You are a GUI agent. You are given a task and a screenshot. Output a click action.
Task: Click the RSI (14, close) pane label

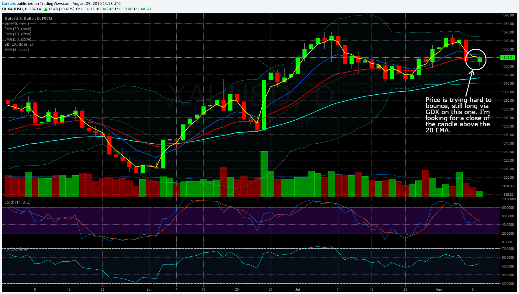(16, 249)
